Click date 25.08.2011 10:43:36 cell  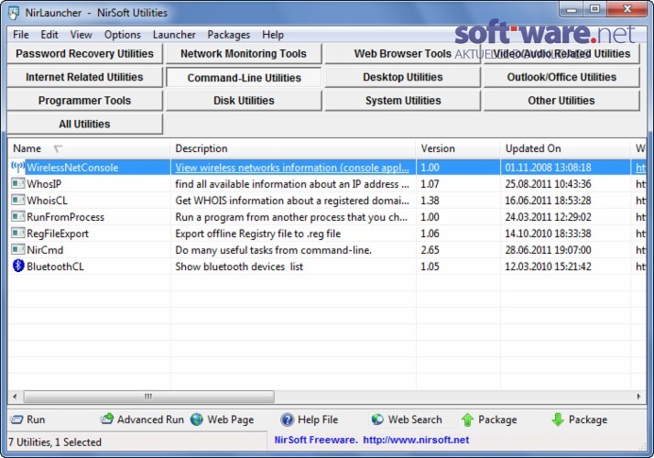point(548,184)
